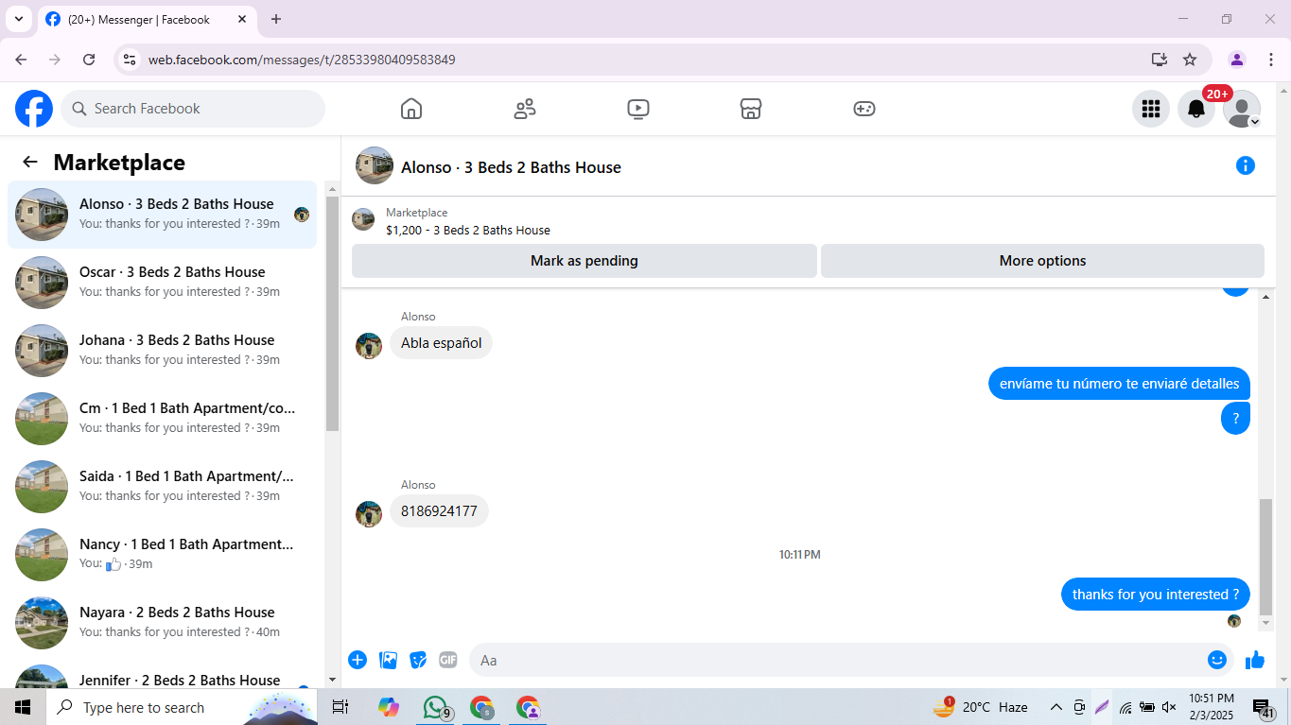Click the scroll down arrow of chat

(x=1266, y=624)
